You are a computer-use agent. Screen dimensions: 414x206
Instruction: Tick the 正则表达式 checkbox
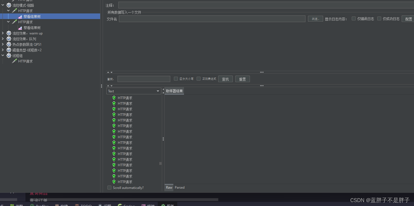click(199, 79)
